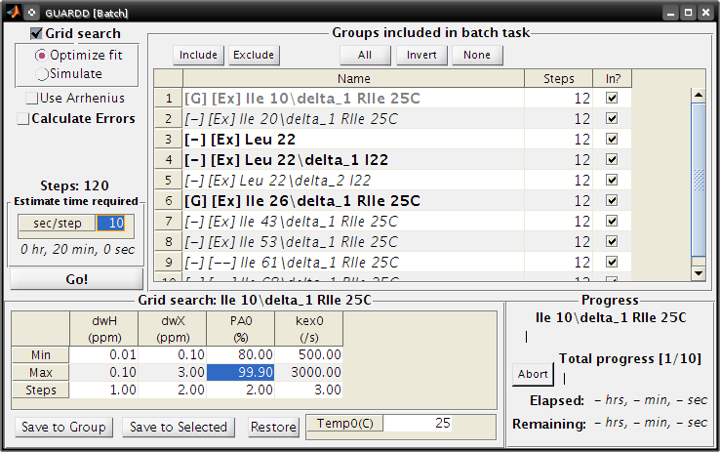Click the kex0 Steps cell 3.00
The width and height of the screenshot is (720, 452).
pyautogui.click(x=309, y=390)
